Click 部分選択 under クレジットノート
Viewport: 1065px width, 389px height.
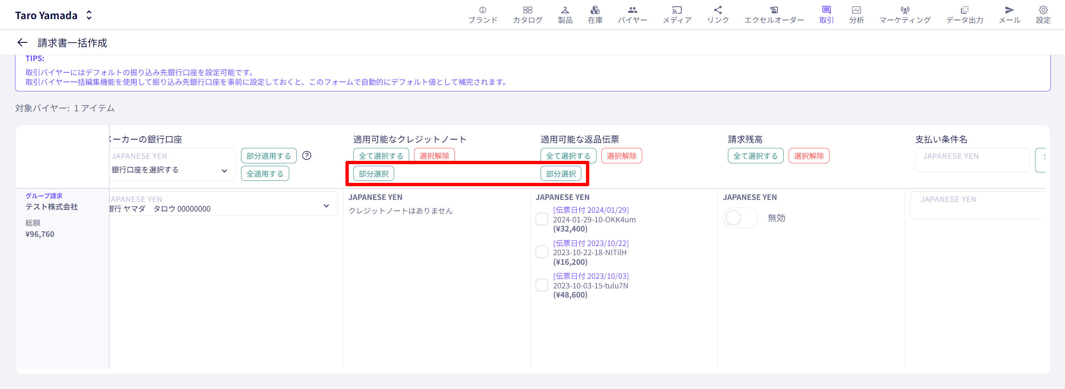coord(373,174)
